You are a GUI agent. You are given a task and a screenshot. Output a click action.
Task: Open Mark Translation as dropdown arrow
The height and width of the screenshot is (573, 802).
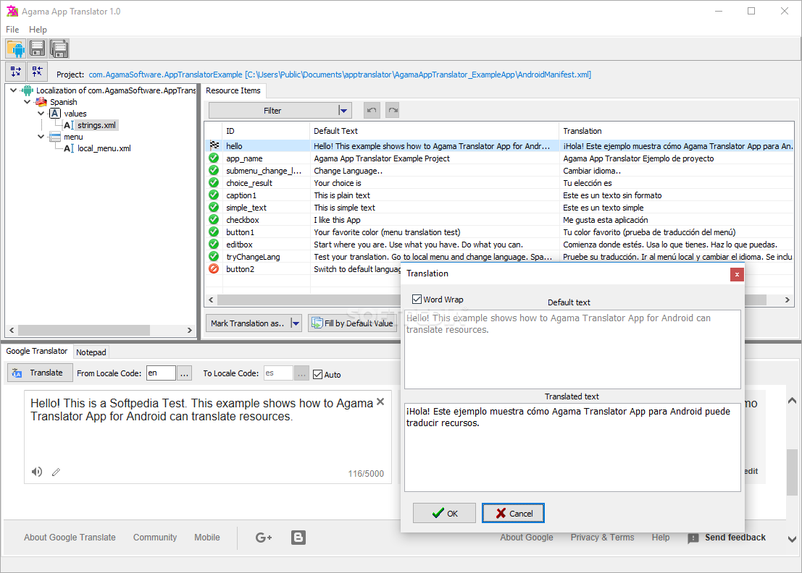click(x=295, y=323)
